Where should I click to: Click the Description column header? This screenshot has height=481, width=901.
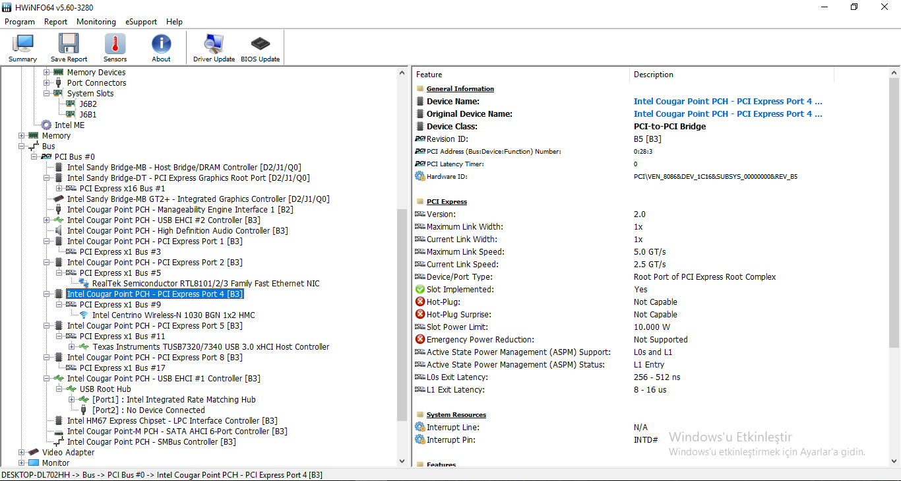731,75
